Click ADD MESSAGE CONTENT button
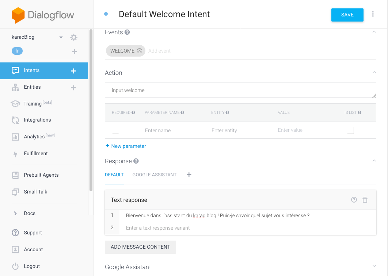 point(141,247)
